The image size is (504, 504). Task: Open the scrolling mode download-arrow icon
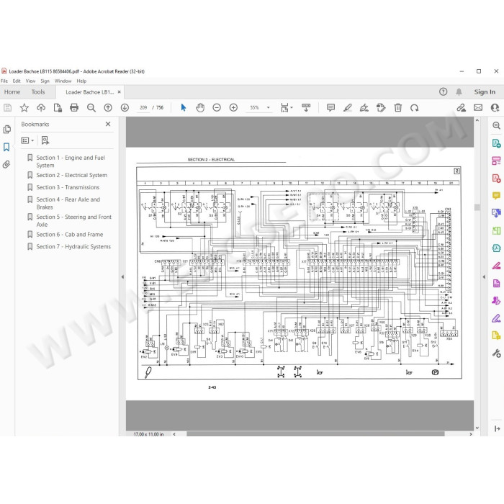306,108
